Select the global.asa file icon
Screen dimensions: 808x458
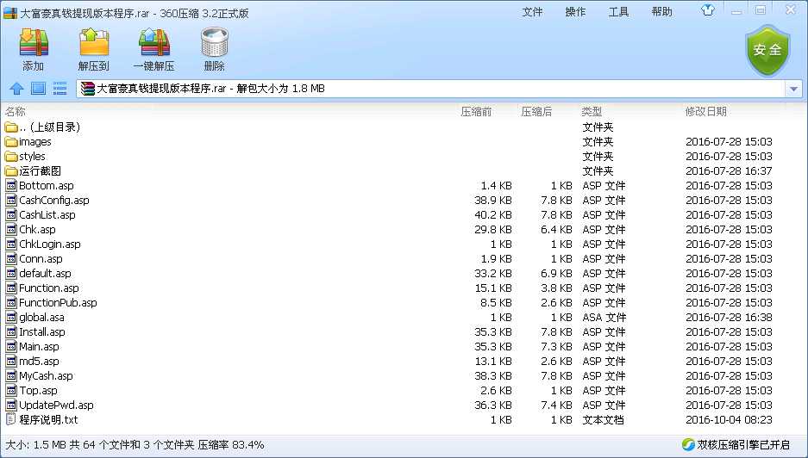[11, 318]
